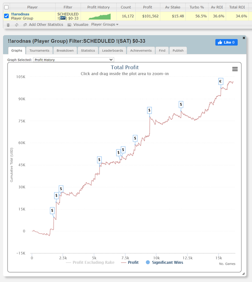Click the 36.6% Av ROI cell
The image size is (252, 282).
pos(217,16)
